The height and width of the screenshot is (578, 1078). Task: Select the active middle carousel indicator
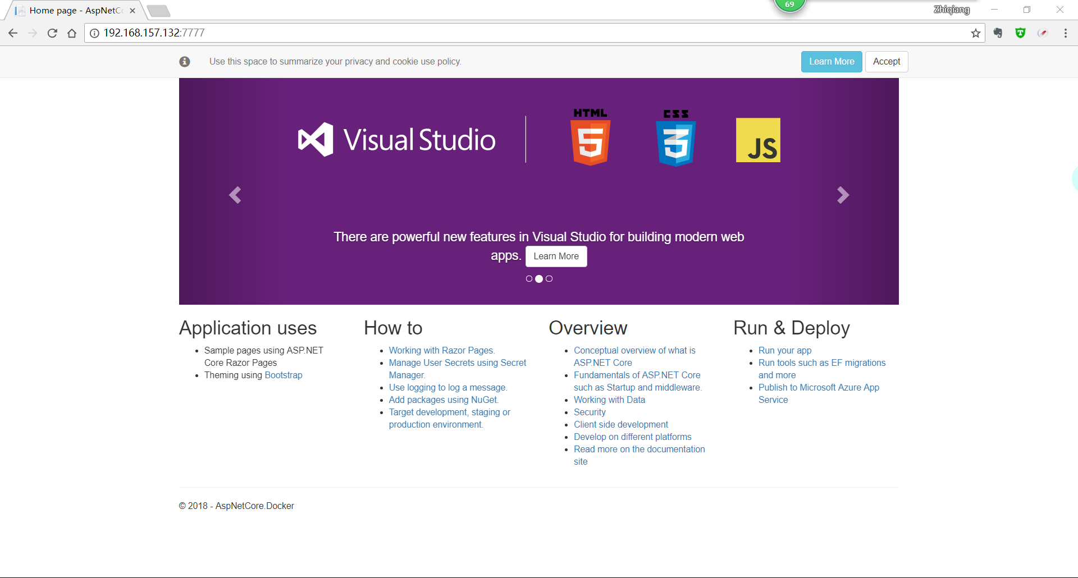click(x=539, y=279)
